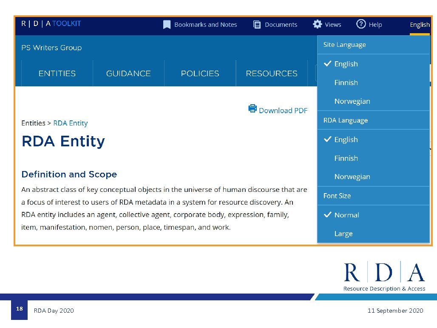Click the printer icon for PDF download
This screenshot has height=328, width=437.
point(253,108)
